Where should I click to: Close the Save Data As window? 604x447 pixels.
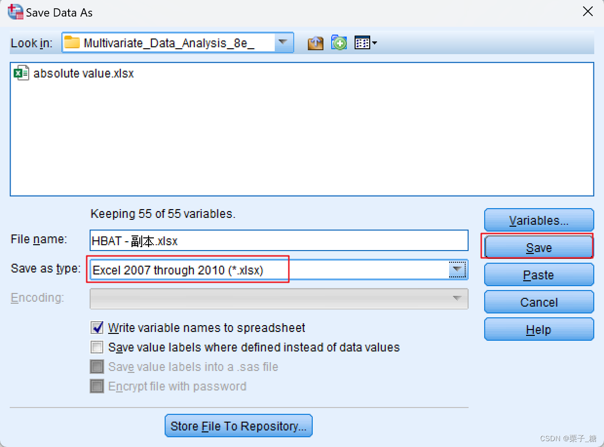pos(588,12)
